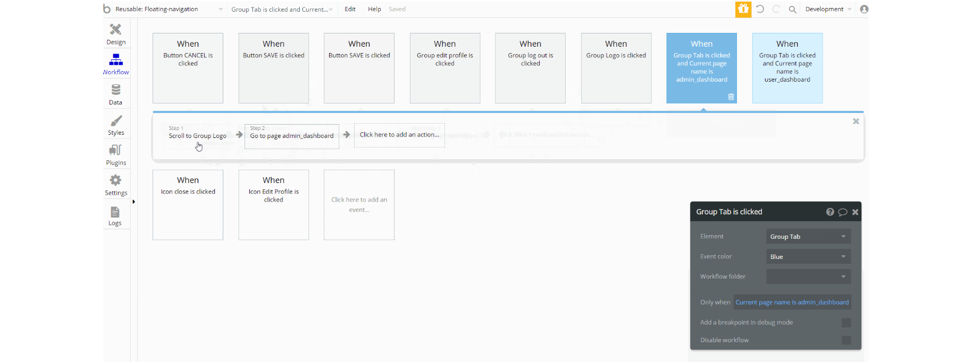Open the Design tab icon

[115, 29]
